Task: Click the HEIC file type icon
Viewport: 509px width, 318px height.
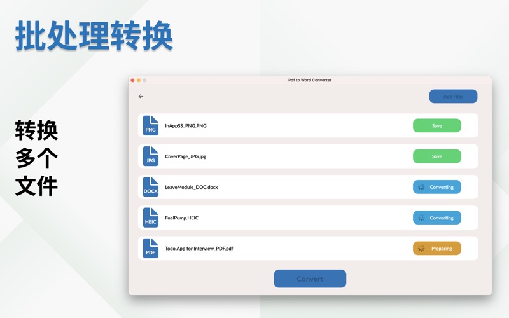Action: pos(150,218)
